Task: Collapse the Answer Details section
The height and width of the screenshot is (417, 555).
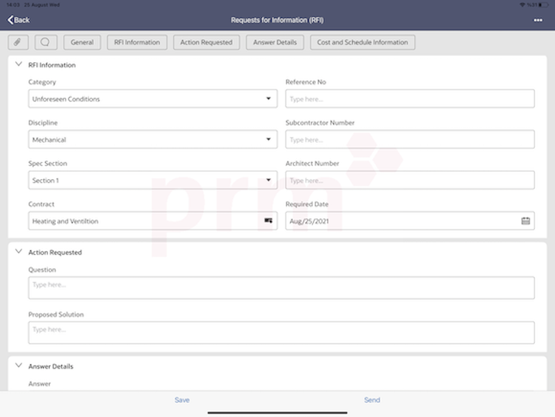Action: (x=18, y=366)
